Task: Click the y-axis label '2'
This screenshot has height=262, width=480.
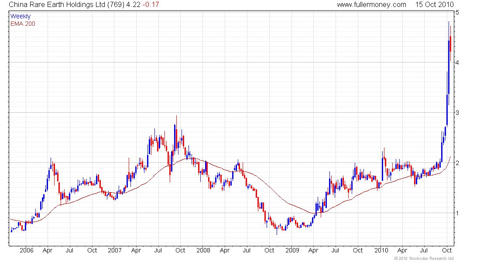Action: (457, 163)
